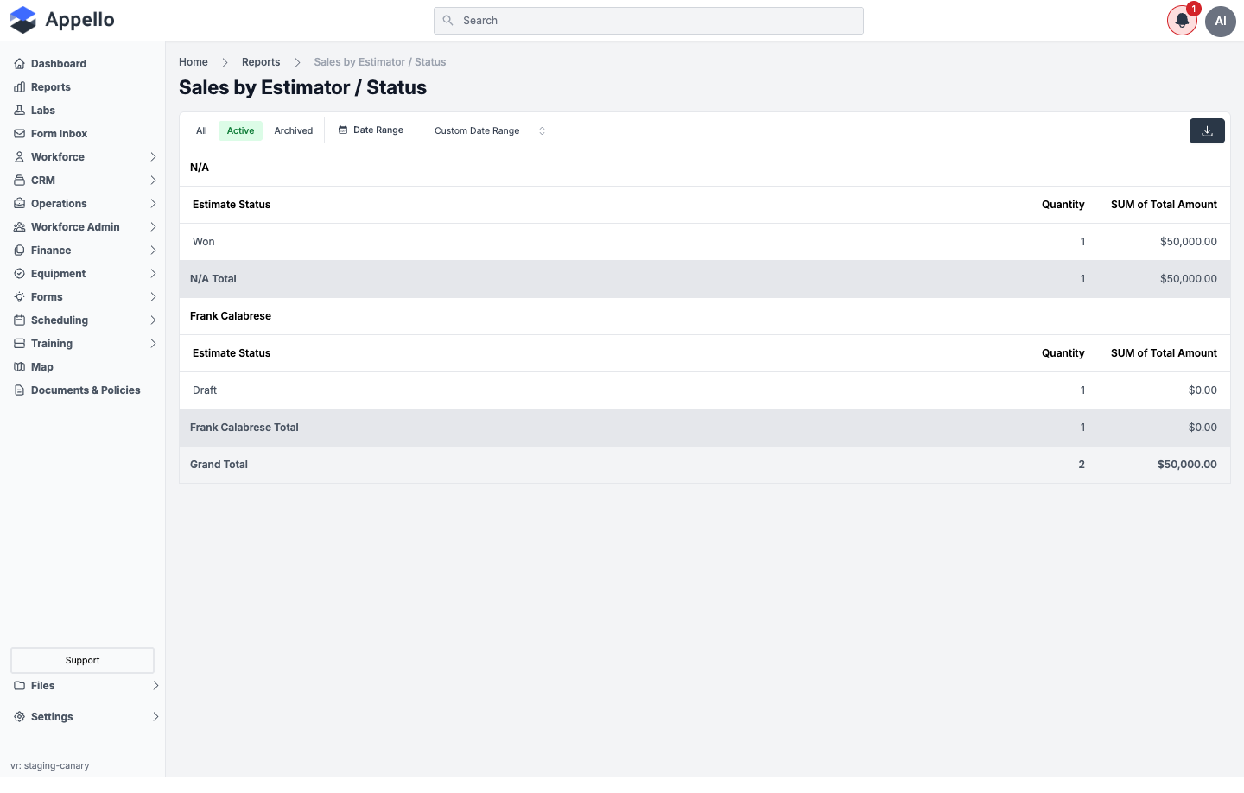1244x793 pixels.
Task: Open the AI user avatar
Action: click(1221, 21)
